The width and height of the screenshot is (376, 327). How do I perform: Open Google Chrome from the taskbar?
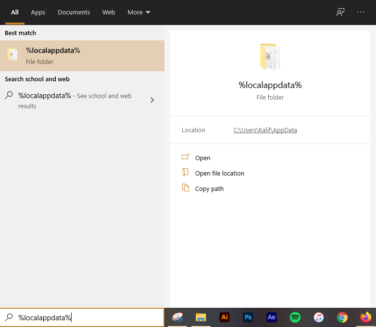pyautogui.click(x=342, y=317)
